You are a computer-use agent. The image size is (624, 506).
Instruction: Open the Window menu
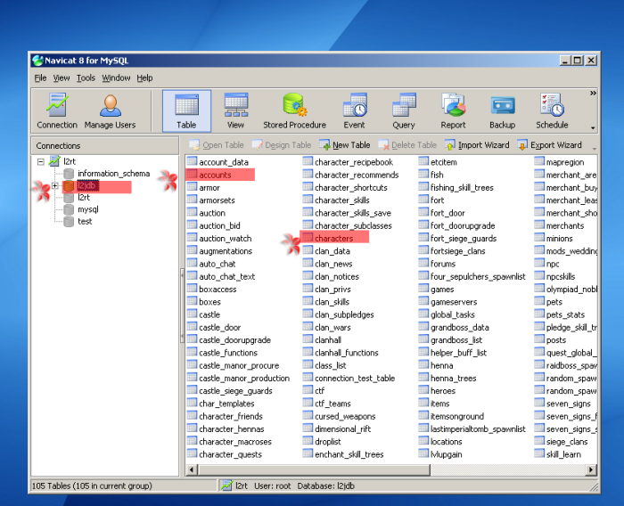[116, 78]
